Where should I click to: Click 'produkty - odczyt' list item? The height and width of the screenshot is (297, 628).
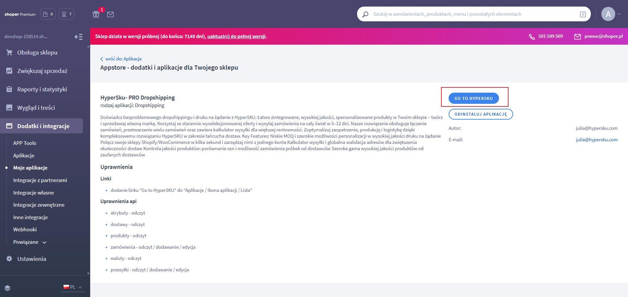tap(128, 236)
